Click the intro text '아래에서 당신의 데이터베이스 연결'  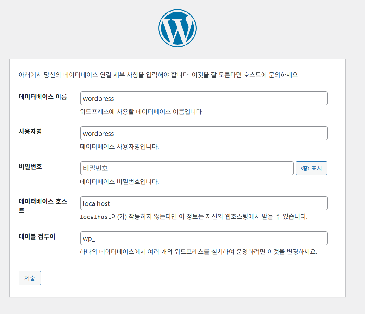pyautogui.click(x=65, y=75)
